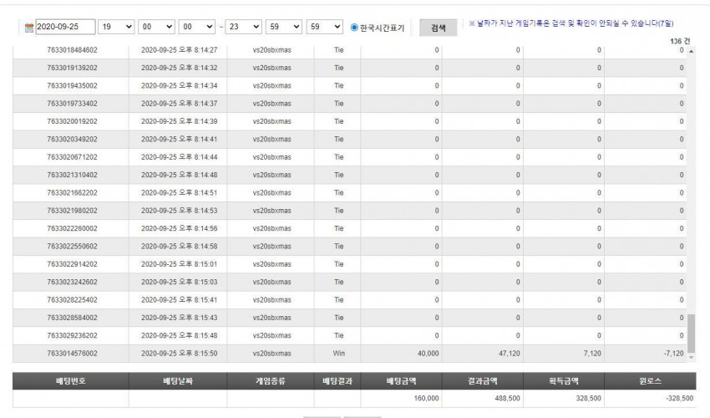
Task: Click the 베팅결과 column header
Action: pyautogui.click(x=337, y=381)
